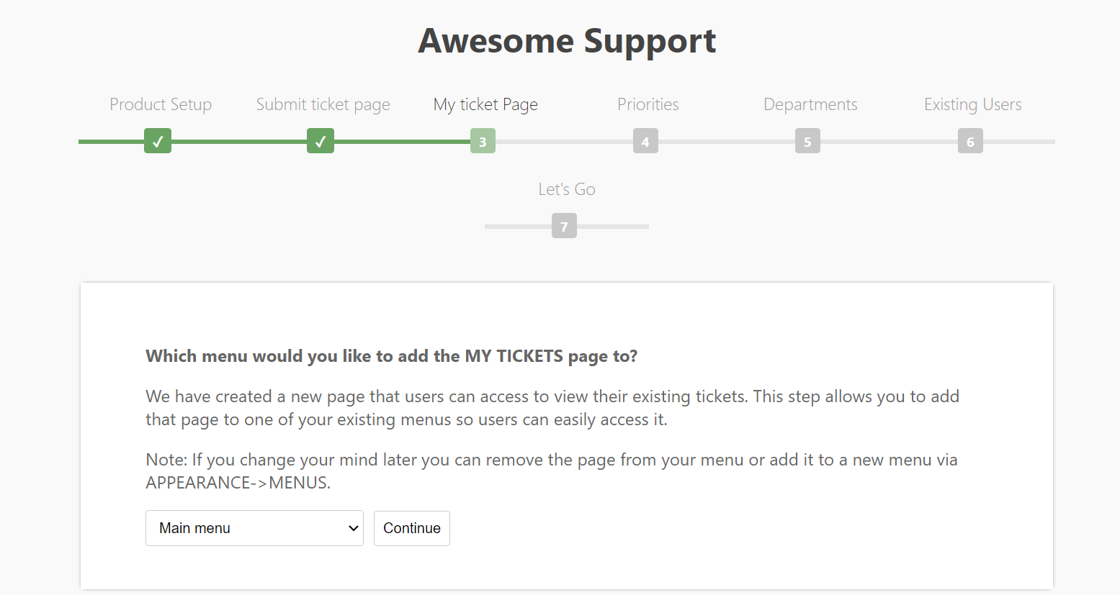
Task: Click the step 4 badge under Priorities
Action: (x=645, y=141)
